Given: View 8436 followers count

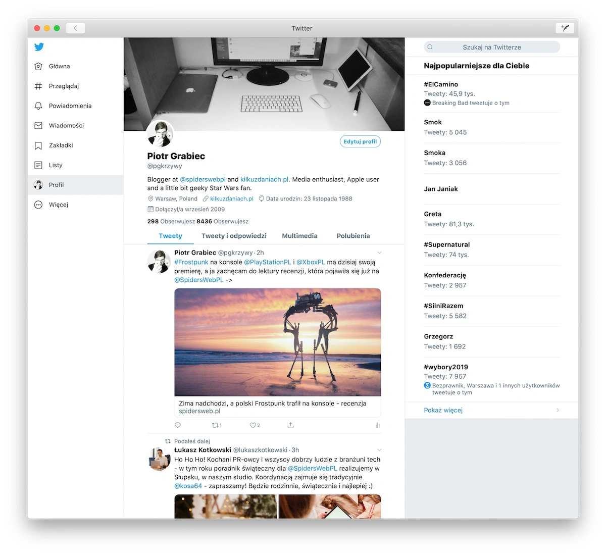Looking at the screenshot, I should click(x=222, y=221).
